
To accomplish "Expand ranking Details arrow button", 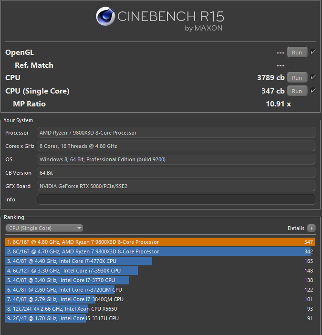I will point(311,228).
